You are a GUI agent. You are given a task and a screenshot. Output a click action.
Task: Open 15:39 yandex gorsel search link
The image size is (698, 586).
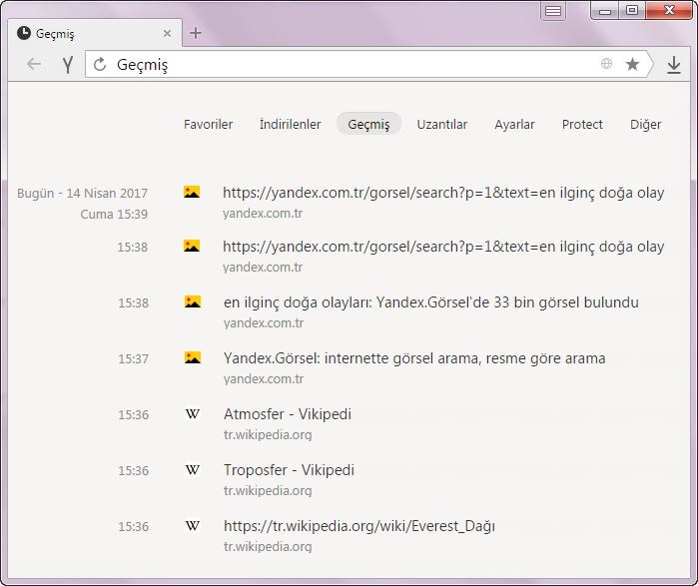click(x=443, y=193)
